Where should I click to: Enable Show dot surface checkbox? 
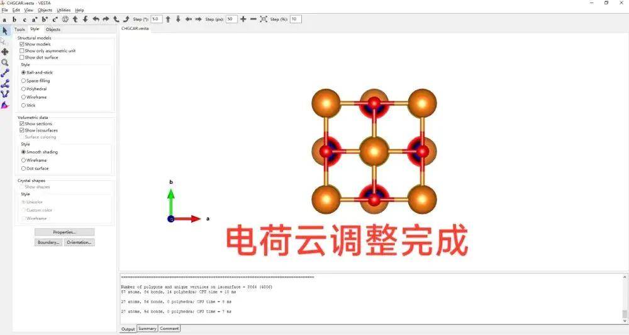[23, 57]
